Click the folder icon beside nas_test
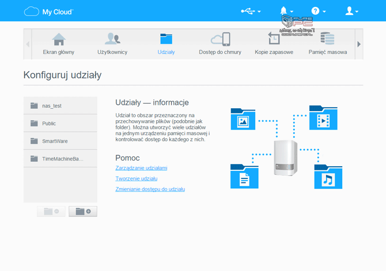 click(34, 105)
